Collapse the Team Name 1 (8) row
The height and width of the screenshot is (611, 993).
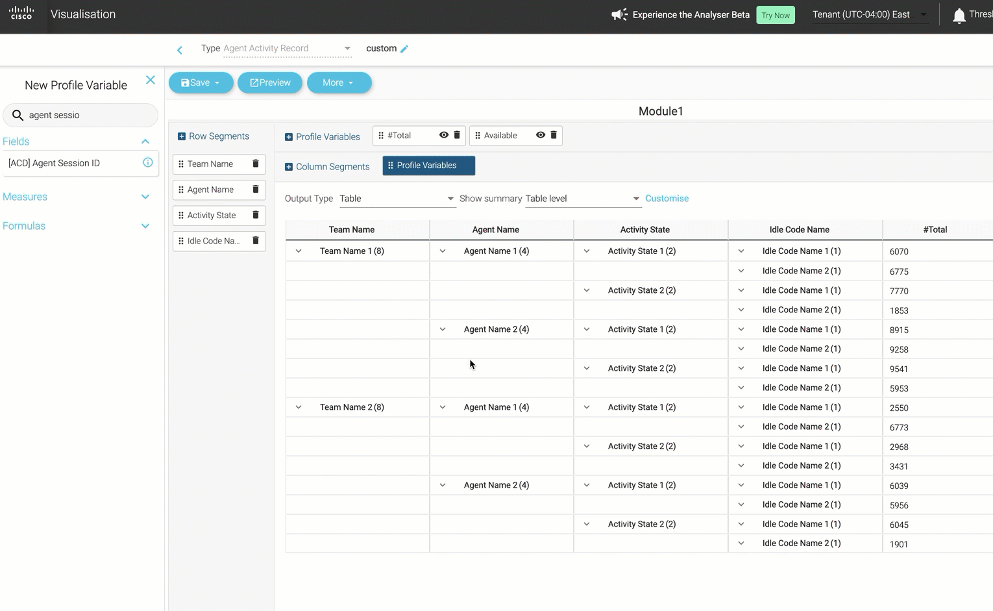(299, 251)
